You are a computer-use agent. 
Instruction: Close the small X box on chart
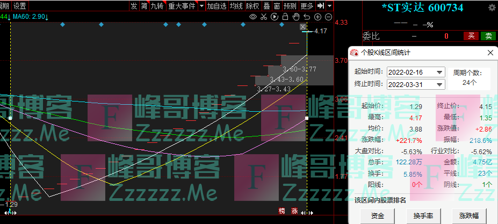[x=303, y=27]
